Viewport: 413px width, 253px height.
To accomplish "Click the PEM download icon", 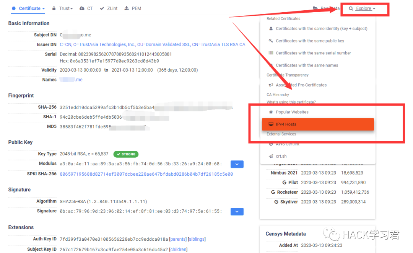I will 127,8.
